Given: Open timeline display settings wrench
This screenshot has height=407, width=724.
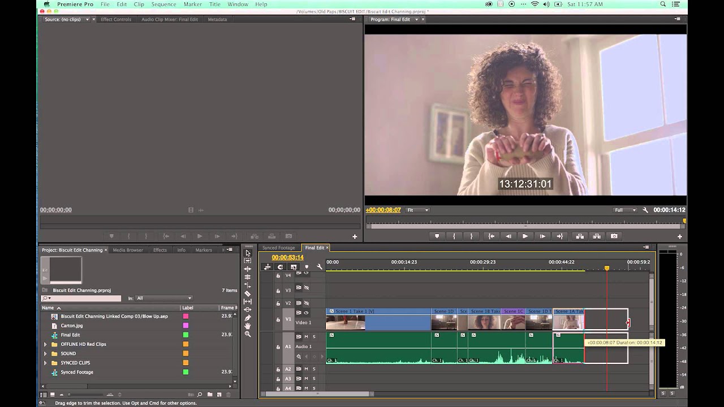Looking at the screenshot, I should pos(320,267).
